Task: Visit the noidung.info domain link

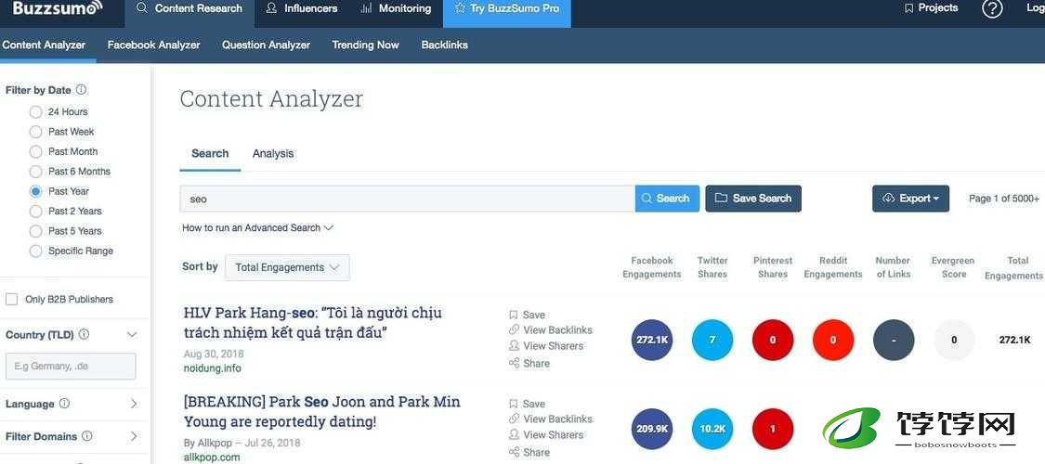Action: pos(213,368)
